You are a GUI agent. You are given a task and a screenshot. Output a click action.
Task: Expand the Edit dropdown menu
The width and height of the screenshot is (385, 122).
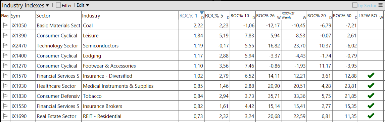pyautogui.click(x=83, y=5)
